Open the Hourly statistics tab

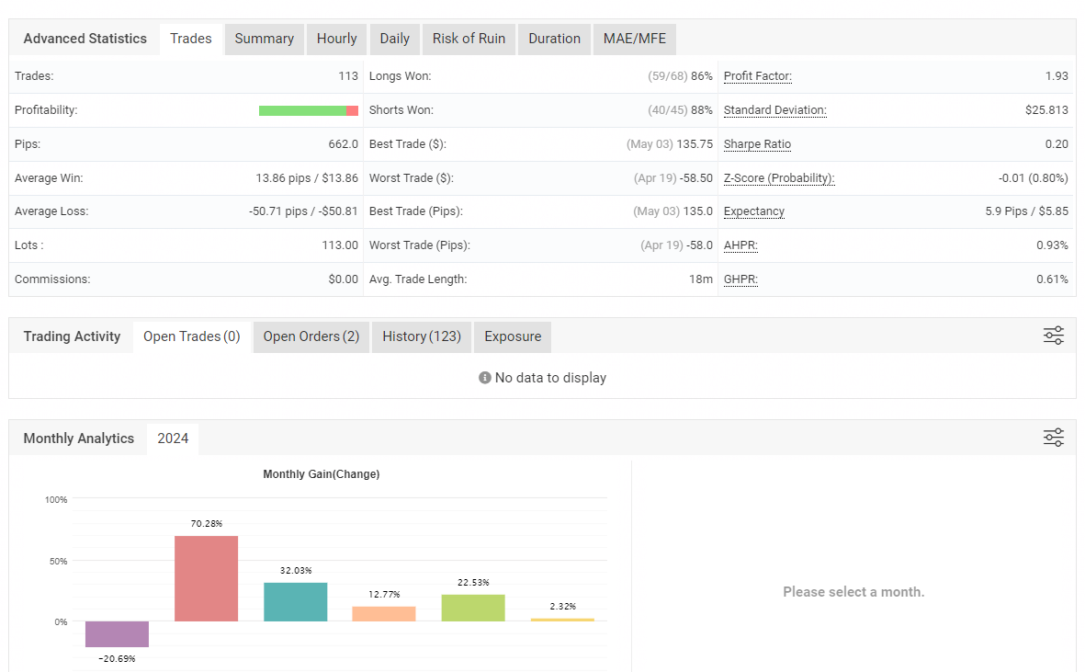point(336,39)
